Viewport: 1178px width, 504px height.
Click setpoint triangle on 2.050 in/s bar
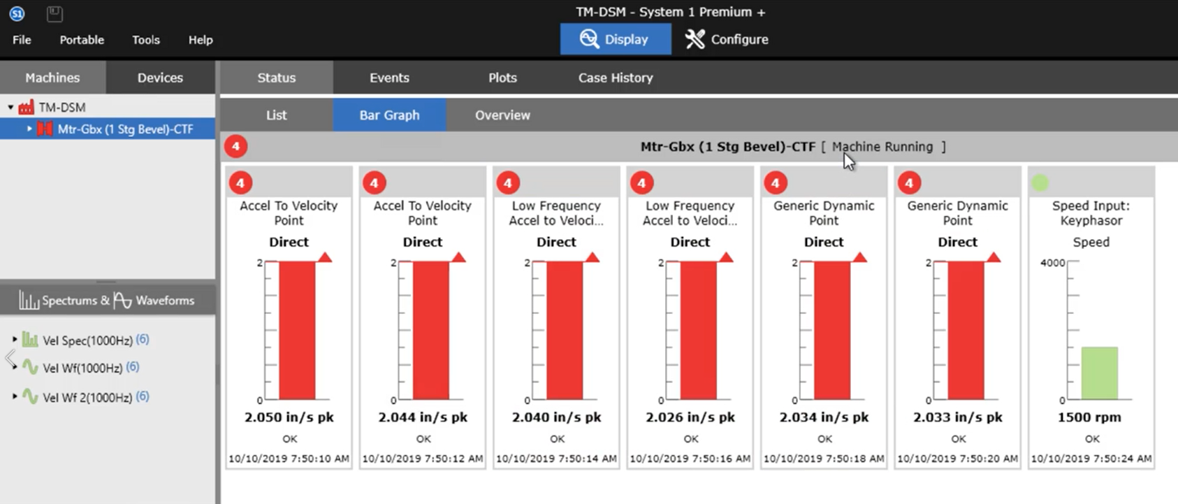coord(325,257)
